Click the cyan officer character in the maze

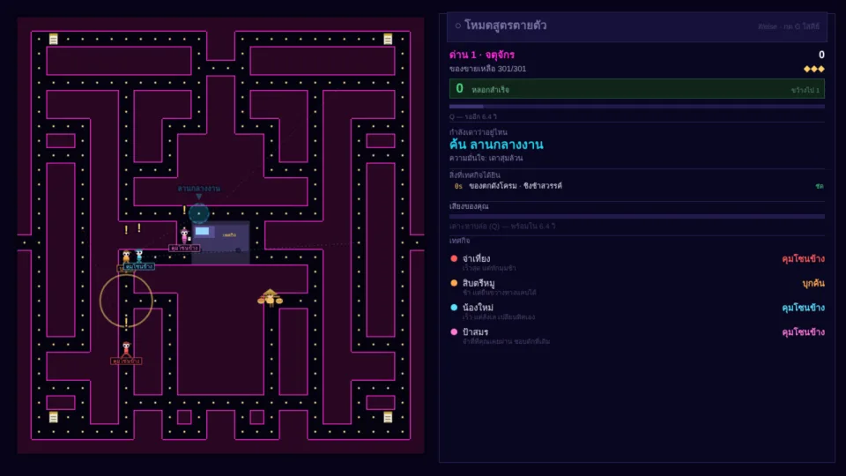pos(139,256)
